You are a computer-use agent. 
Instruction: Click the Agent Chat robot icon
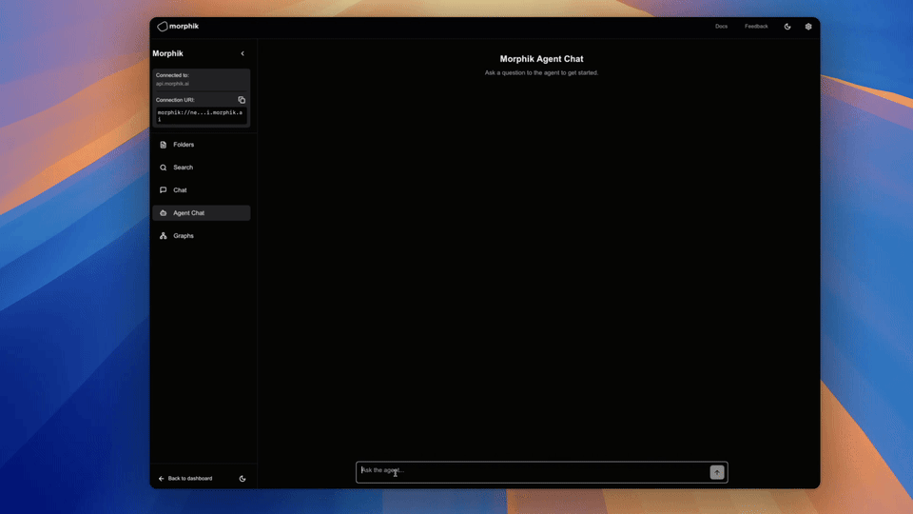pyautogui.click(x=163, y=212)
